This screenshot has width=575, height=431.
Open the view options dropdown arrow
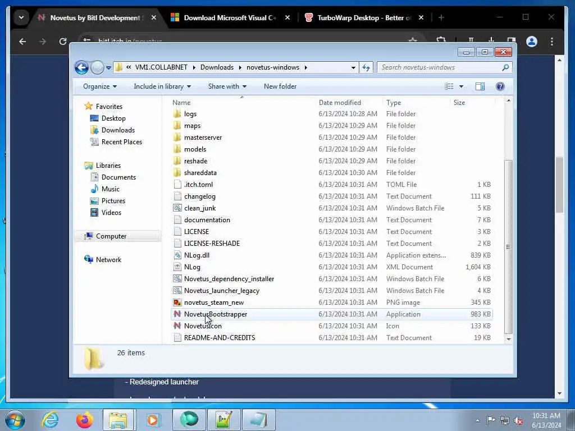point(461,86)
